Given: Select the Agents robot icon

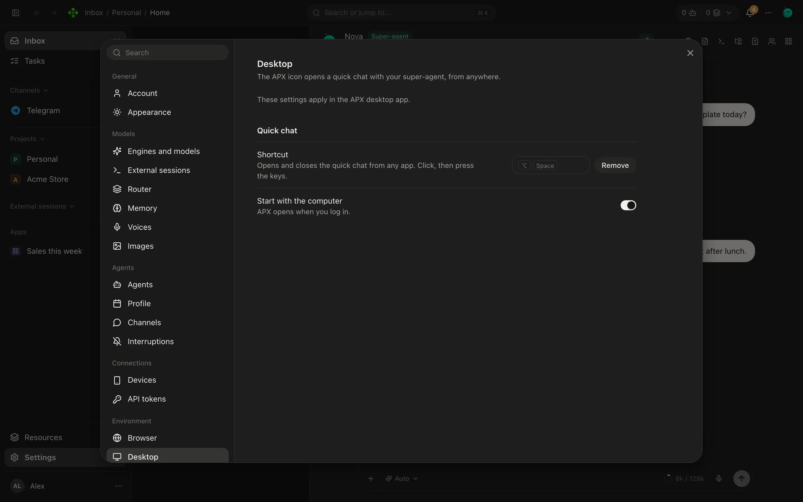Looking at the screenshot, I should click(x=117, y=284).
